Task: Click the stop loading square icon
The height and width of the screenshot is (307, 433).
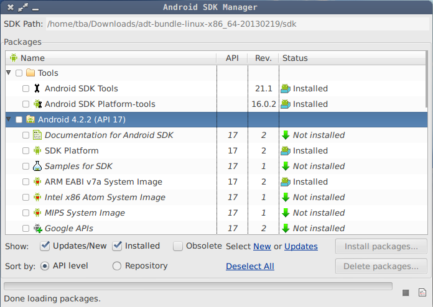Action: point(406,293)
